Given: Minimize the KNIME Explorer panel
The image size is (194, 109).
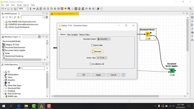Looking at the screenshot, I should pos(43,13).
